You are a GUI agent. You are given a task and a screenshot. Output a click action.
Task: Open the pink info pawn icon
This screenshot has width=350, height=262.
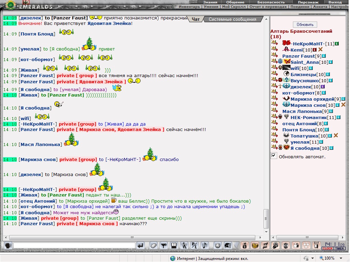click(245, 246)
